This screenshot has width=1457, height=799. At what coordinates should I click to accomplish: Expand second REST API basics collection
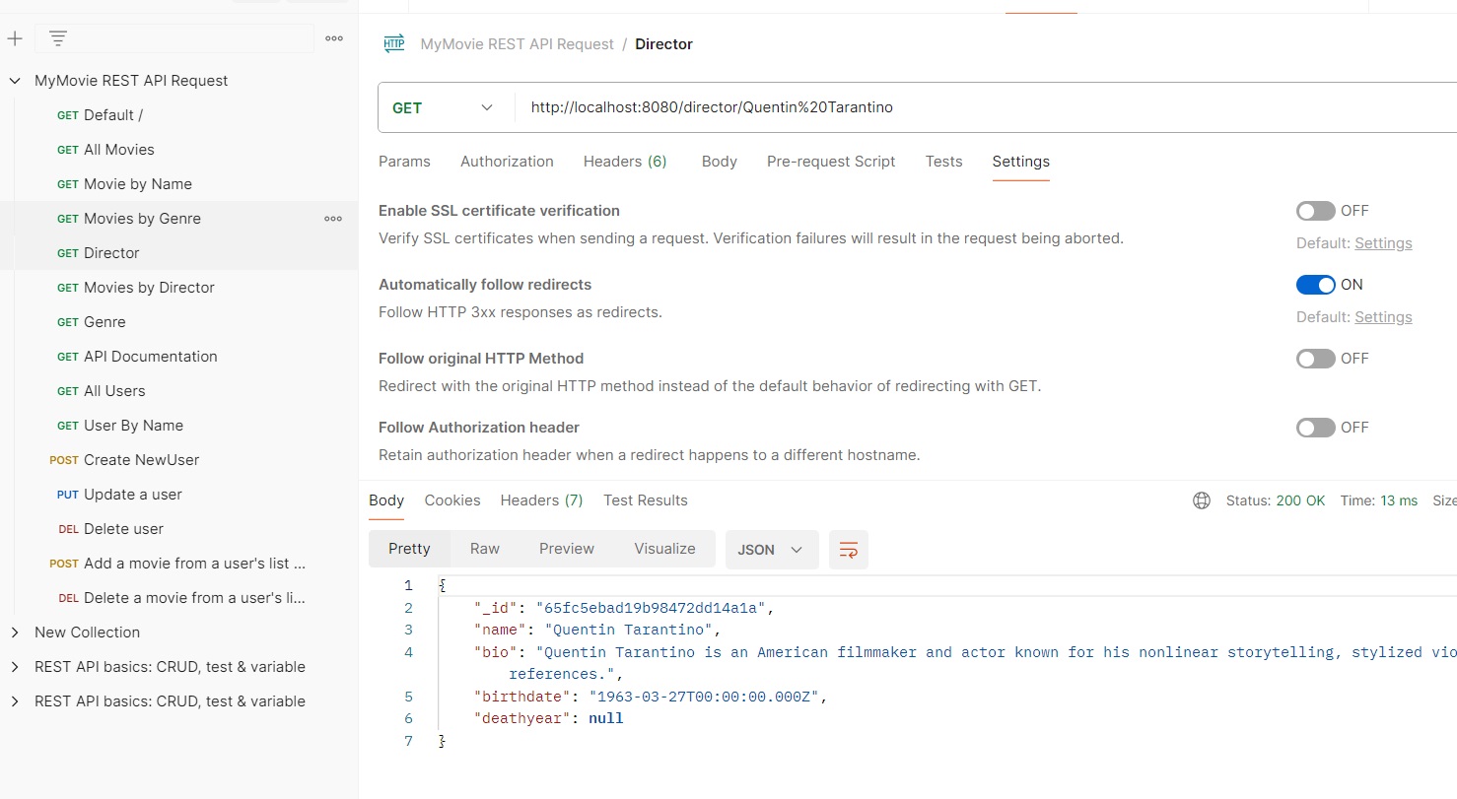15,701
